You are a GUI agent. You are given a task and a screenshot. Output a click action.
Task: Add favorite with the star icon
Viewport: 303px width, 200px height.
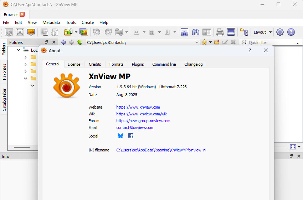[x=204, y=42]
